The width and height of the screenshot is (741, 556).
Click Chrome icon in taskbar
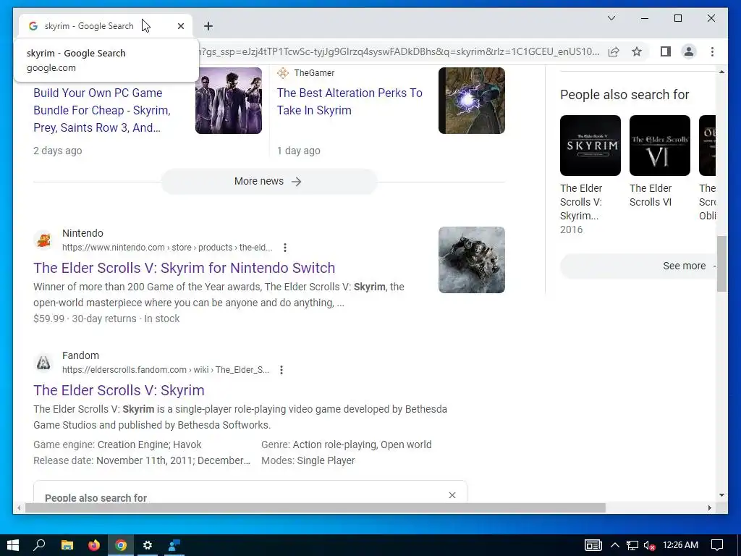click(x=121, y=545)
